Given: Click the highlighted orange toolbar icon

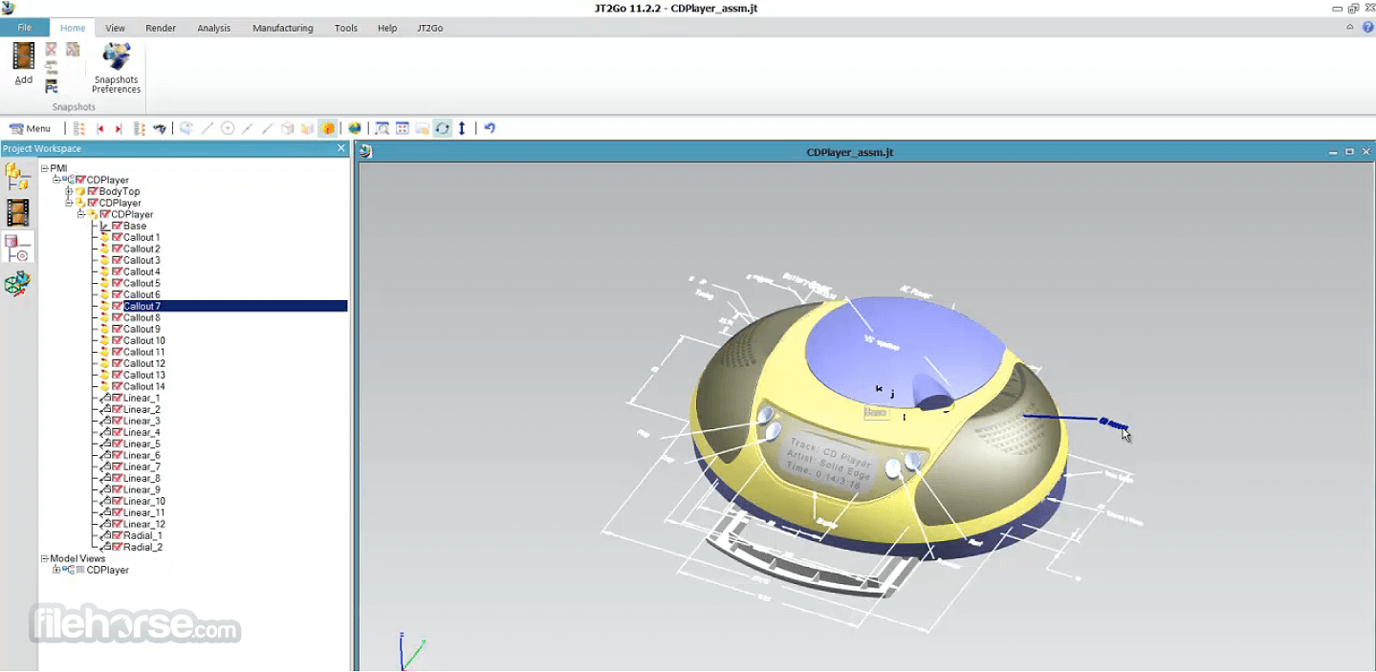Looking at the screenshot, I should pyautogui.click(x=328, y=128).
